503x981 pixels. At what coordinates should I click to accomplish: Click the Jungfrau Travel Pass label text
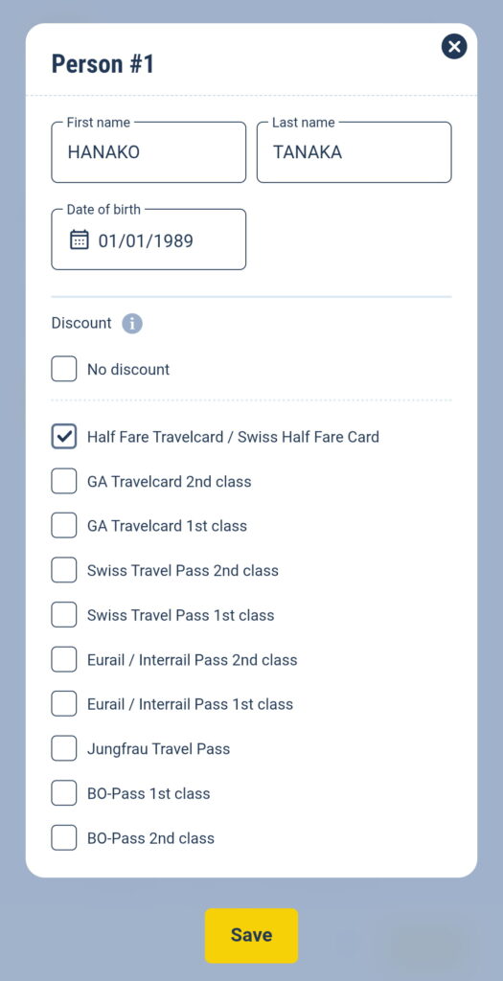point(158,749)
